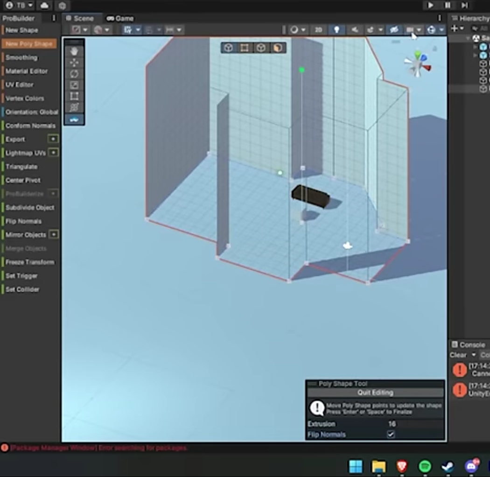Click Subdivide Object button

tap(30, 208)
